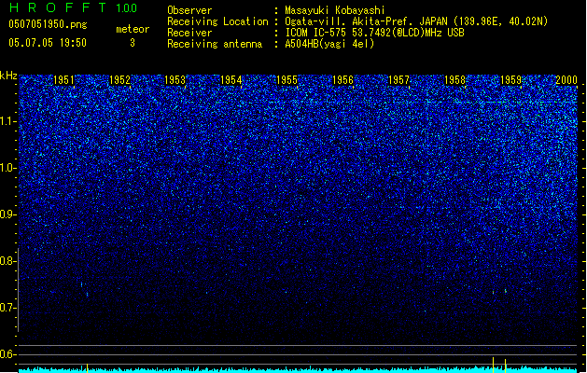
Task: Click the kHz axis unit label
Action: [8, 76]
